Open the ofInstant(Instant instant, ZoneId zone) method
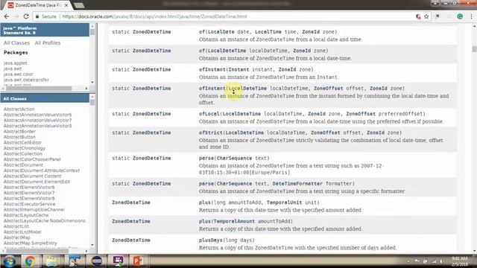 pos(212,69)
